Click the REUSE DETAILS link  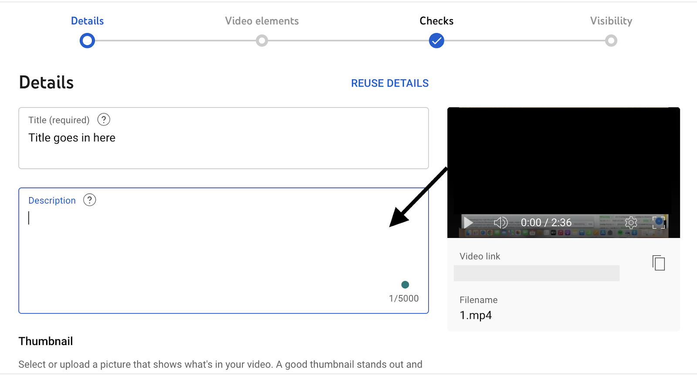click(390, 83)
